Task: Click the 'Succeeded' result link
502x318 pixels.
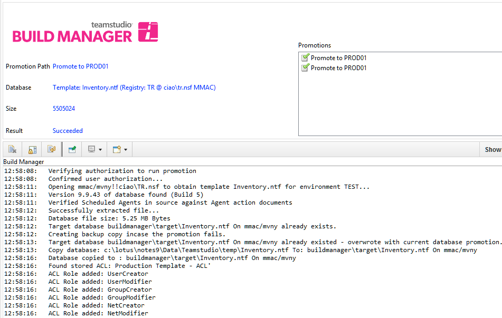Action: [x=68, y=131]
